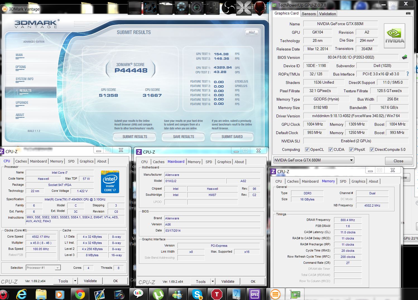Expand the Tools arrow in the Mainboard window
This screenshot has height=300, width=418.
[x=213, y=281]
